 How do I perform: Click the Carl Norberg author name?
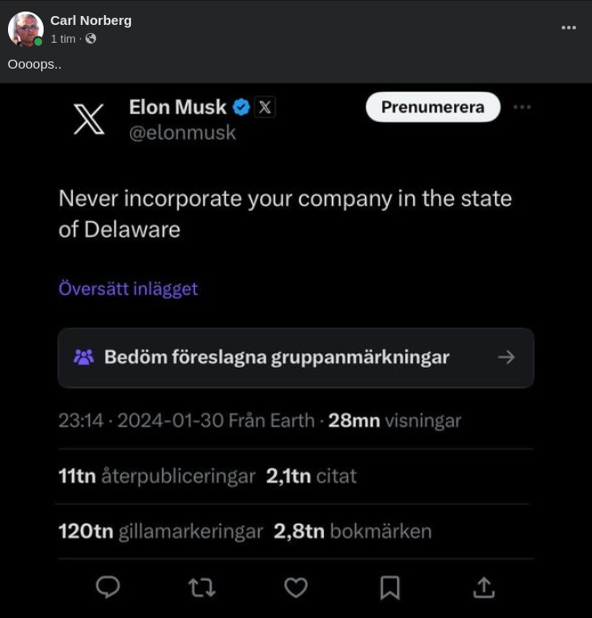(x=91, y=20)
